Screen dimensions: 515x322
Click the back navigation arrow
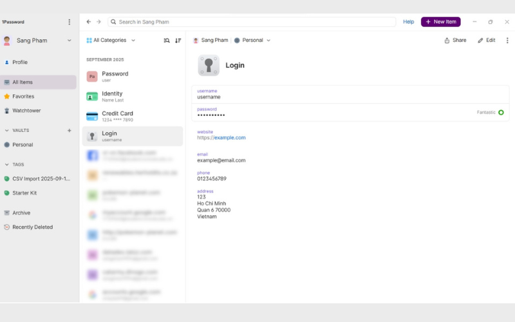pyautogui.click(x=89, y=22)
